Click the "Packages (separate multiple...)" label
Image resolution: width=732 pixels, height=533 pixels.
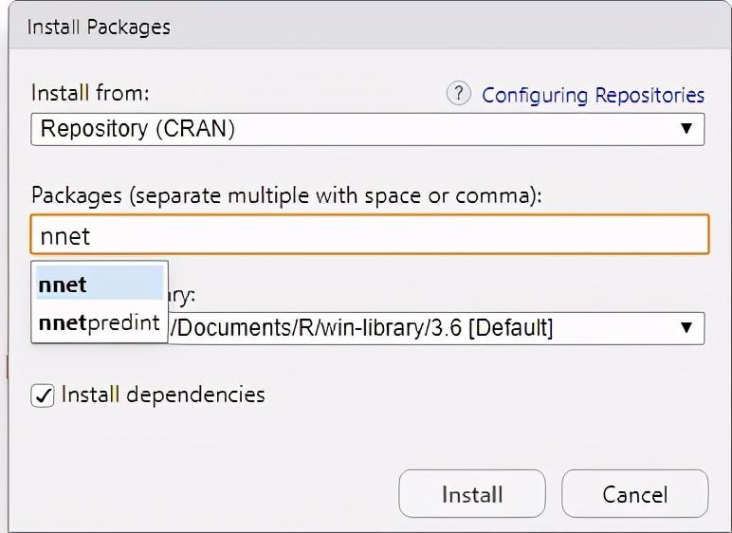tap(285, 195)
